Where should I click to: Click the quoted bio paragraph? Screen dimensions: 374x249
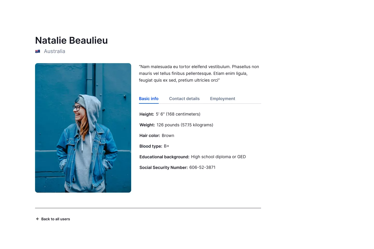pyautogui.click(x=199, y=73)
